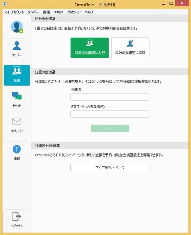191x235 pixels.
Task: Click the 任意の会議室 section header
Action: (x=110, y=72)
